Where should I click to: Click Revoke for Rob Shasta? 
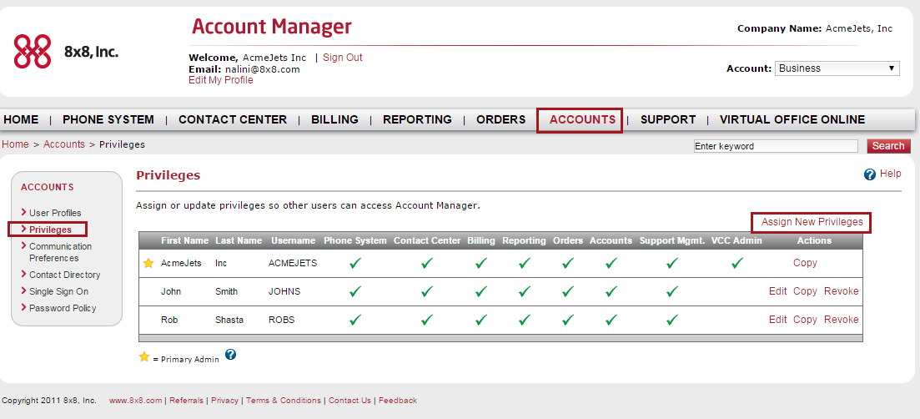click(842, 320)
